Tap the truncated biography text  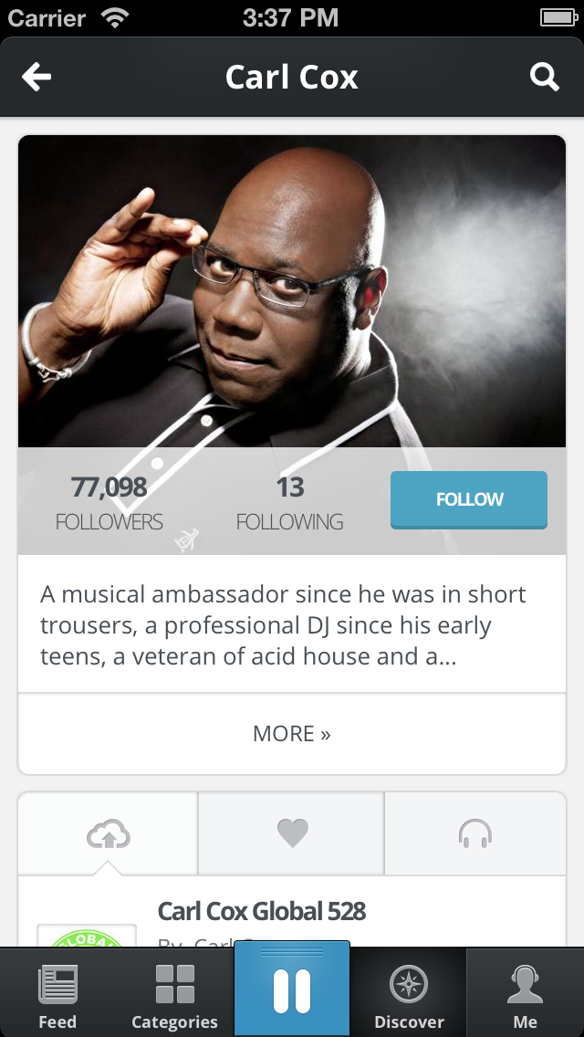[283, 625]
